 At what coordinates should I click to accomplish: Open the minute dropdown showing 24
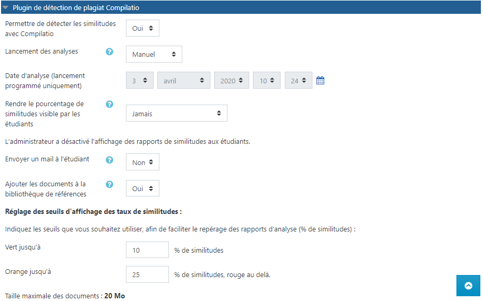[298, 81]
